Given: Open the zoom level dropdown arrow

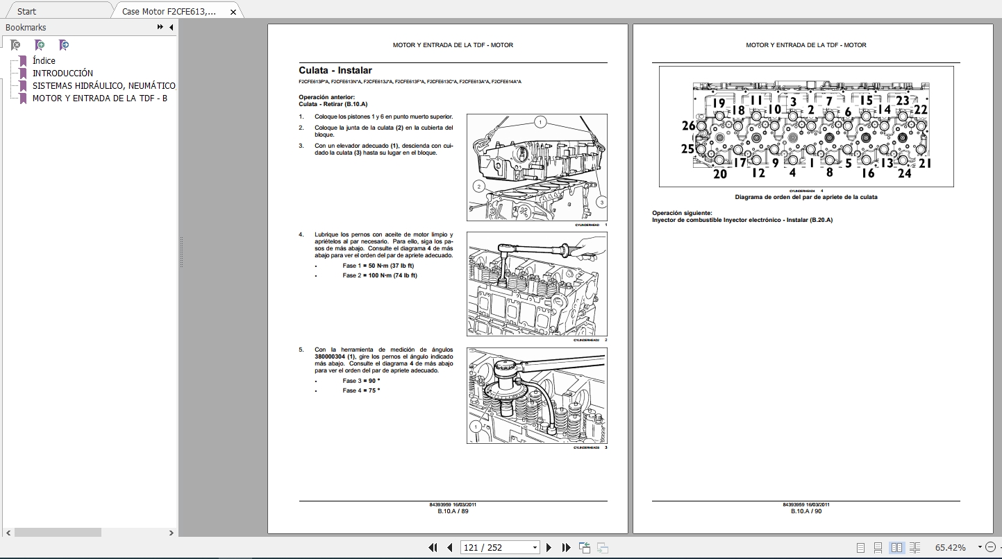Looking at the screenshot, I should (x=980, y=547).
